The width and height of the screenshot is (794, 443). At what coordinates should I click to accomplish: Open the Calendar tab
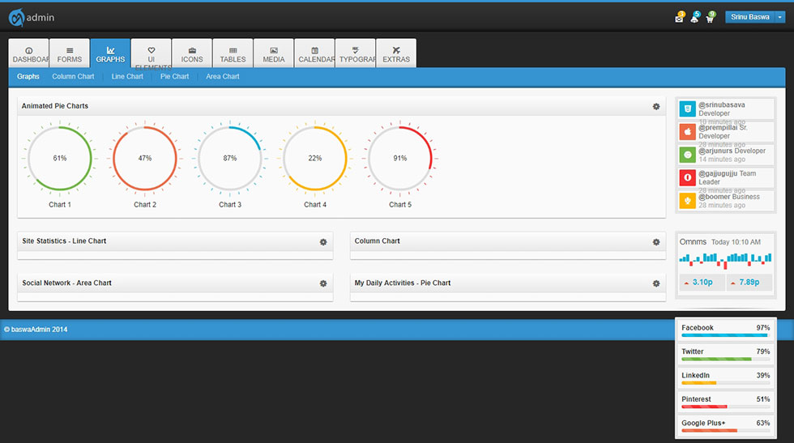[314, 53]
